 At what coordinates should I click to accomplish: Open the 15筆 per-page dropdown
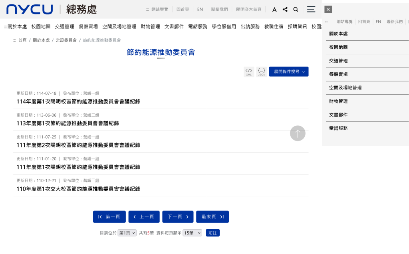tap(192, 233)
